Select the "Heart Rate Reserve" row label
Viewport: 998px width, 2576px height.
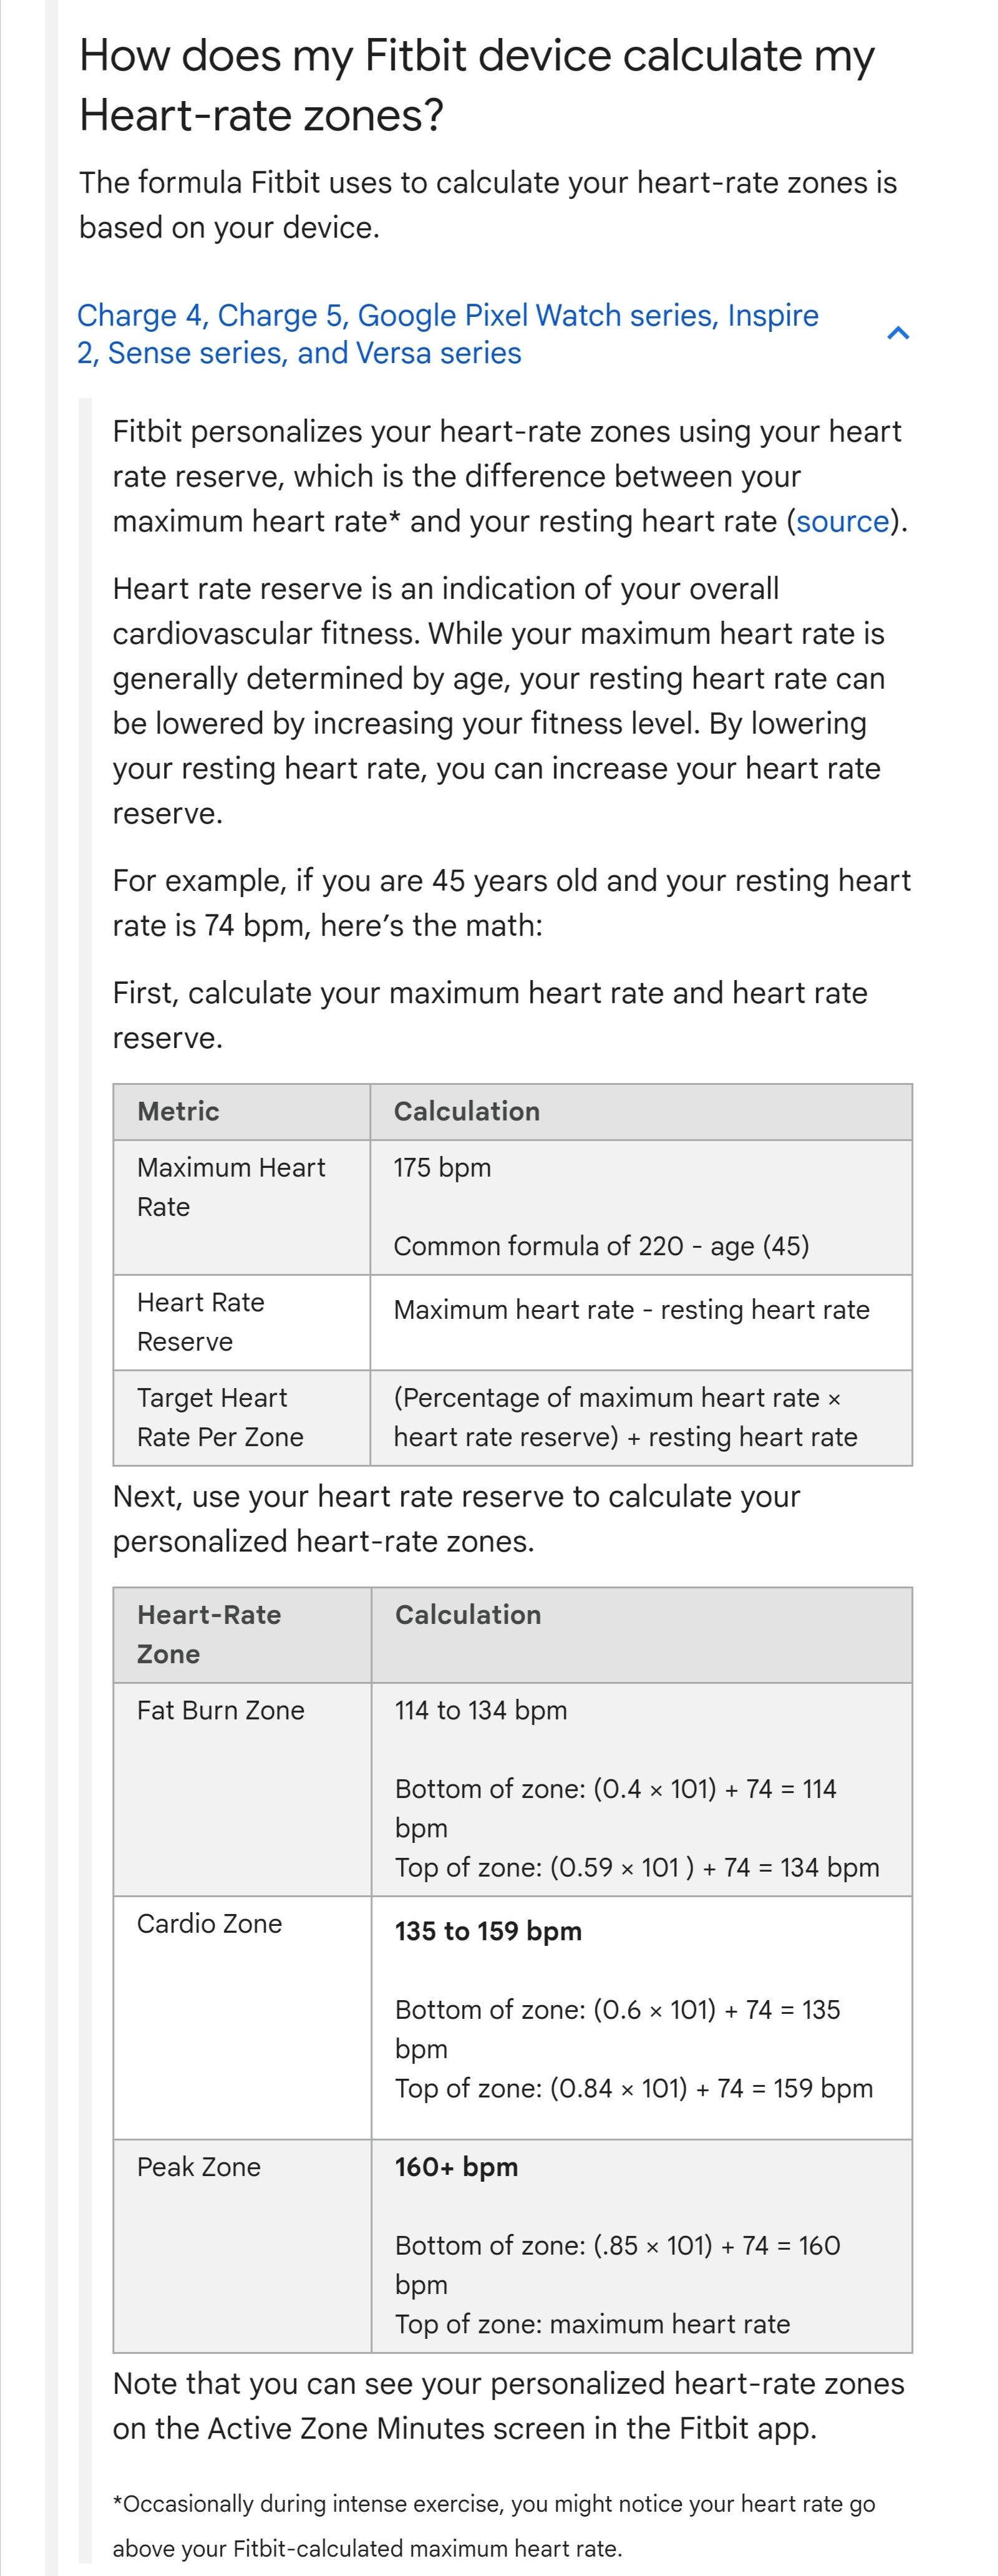pyautogui.click(x=200, y=1321)
